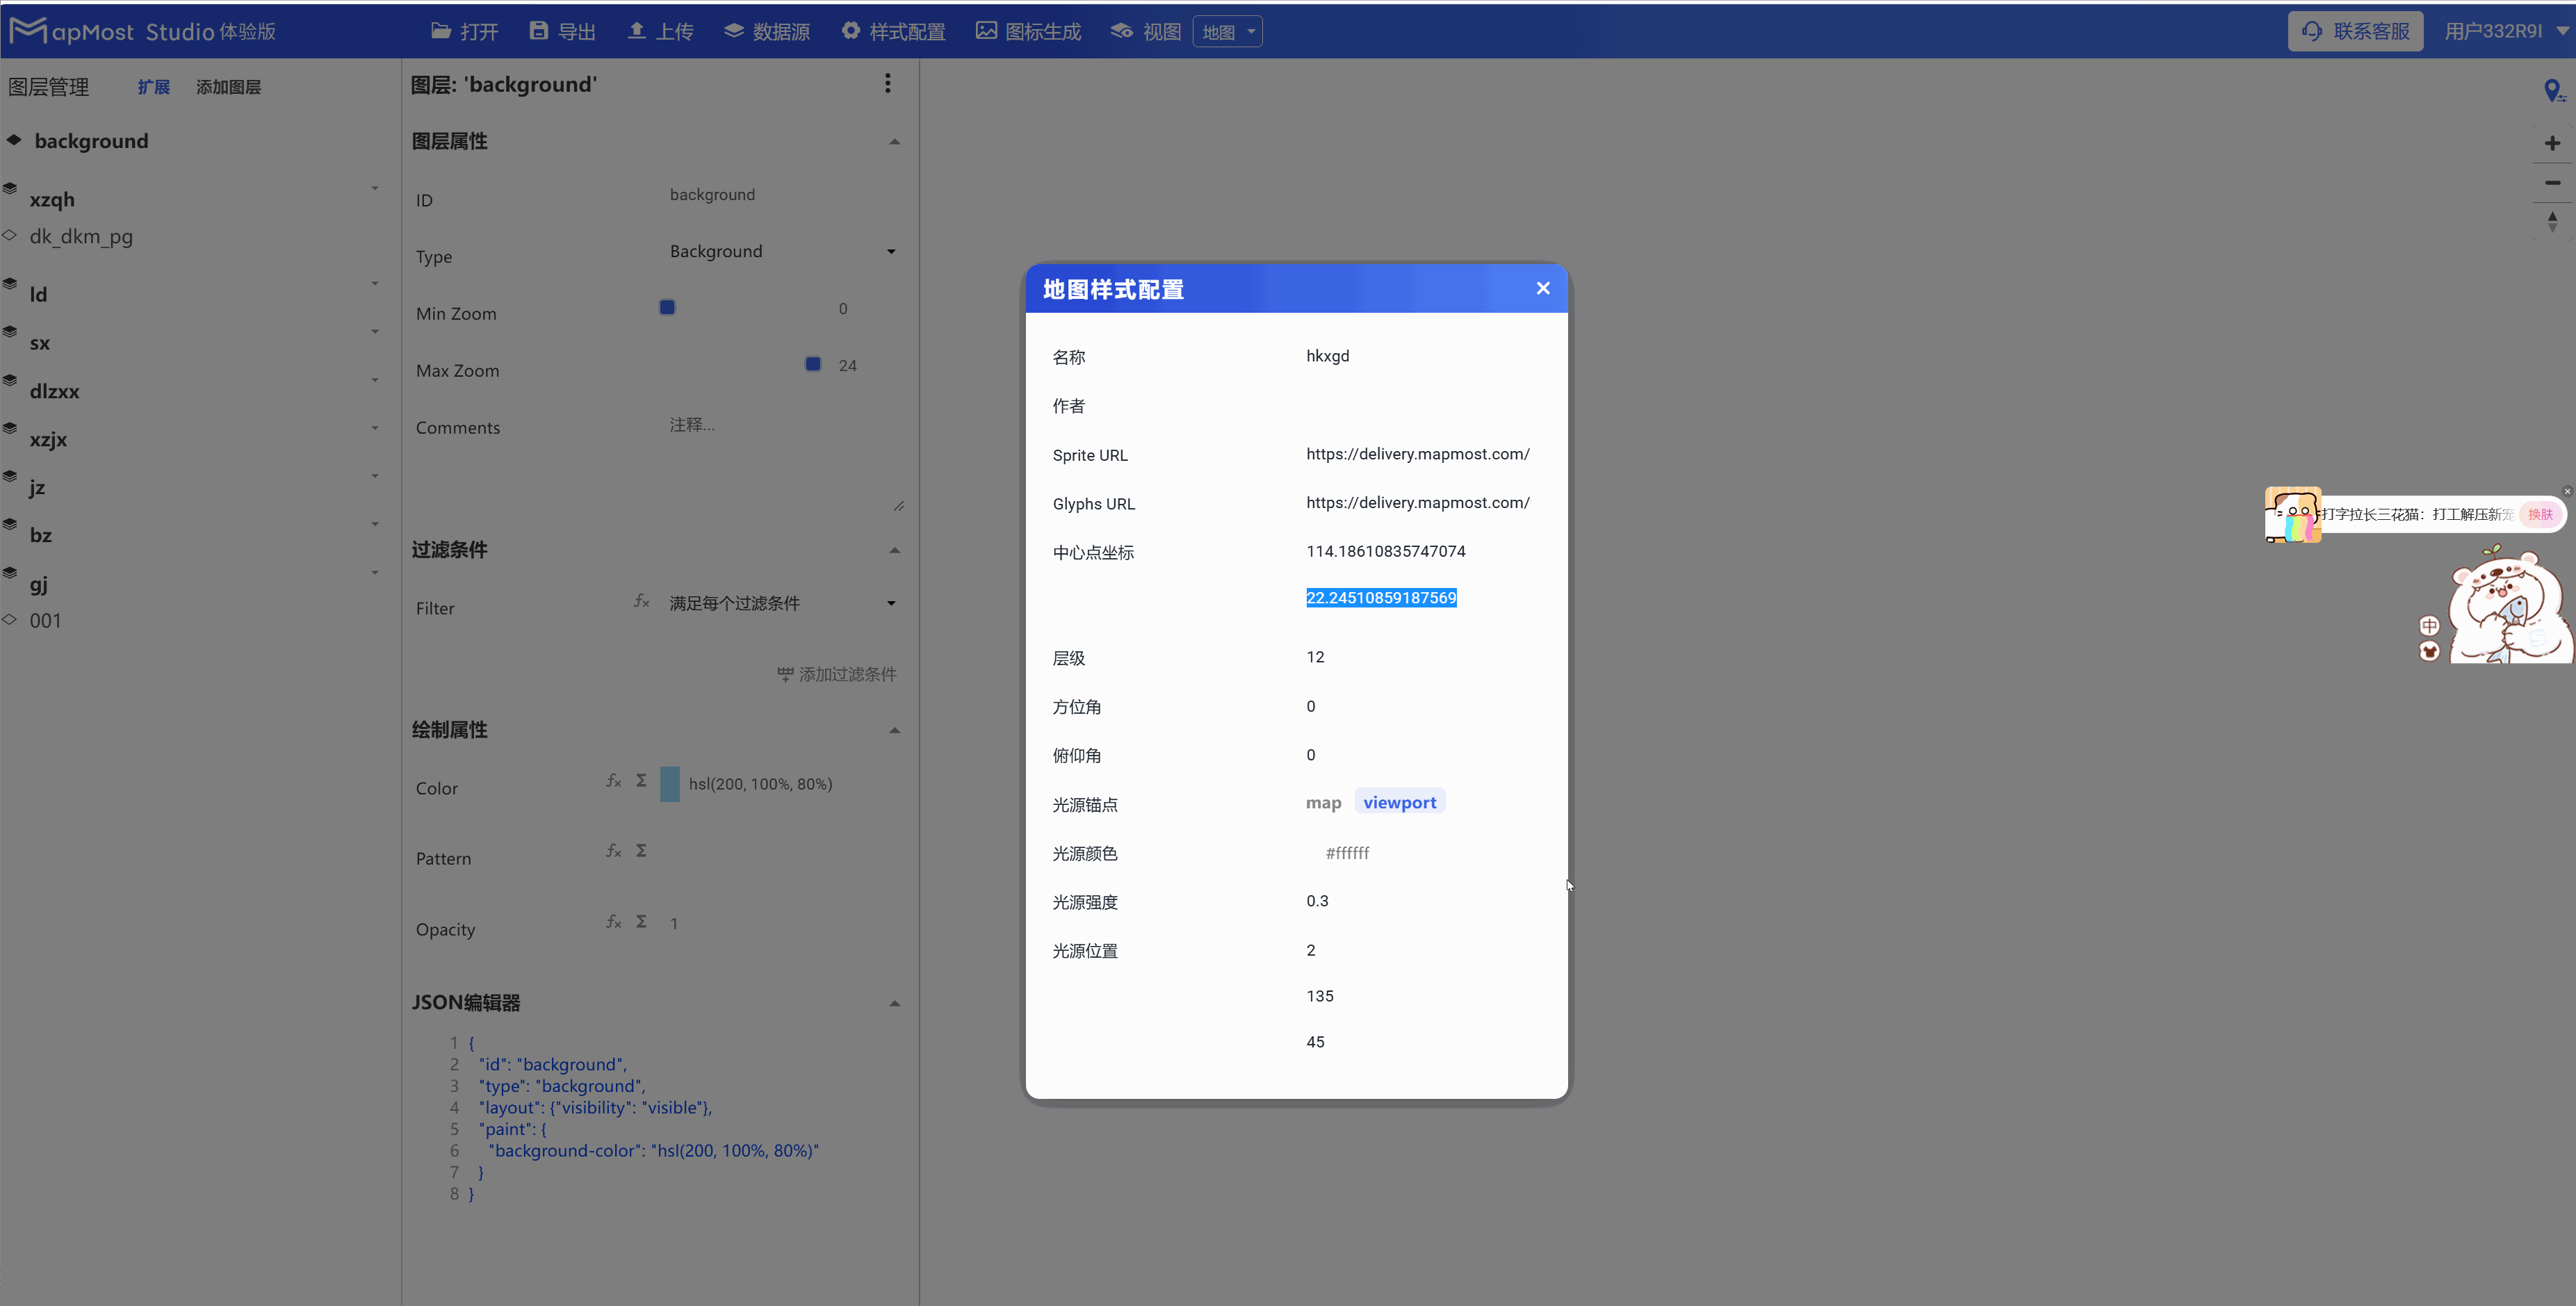The height and width of the screenshot is (1306, 2576).
Task: Edit the highlighted latitude coordinate value
Action: pyautogui.click(x=1381, y=597)
